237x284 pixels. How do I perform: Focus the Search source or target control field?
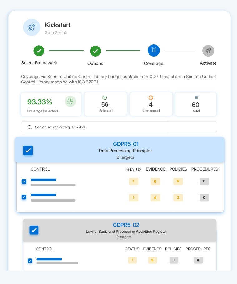(x=119, y=127)
